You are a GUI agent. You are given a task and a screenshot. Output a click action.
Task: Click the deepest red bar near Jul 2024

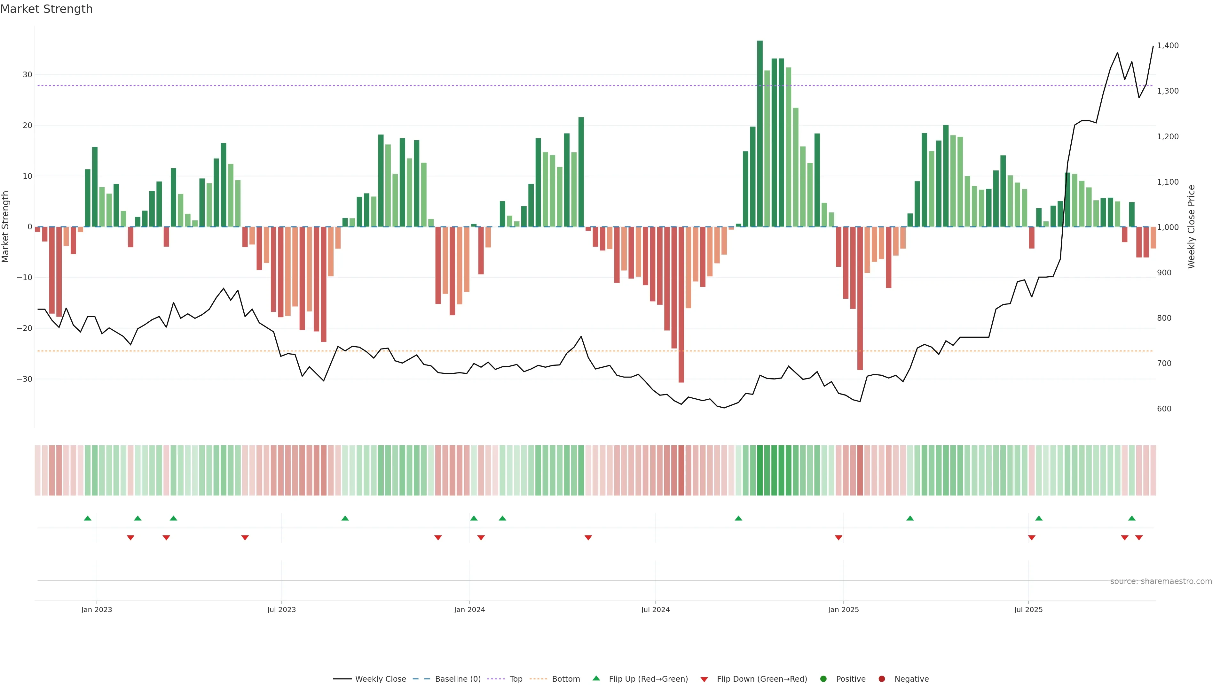(681, 305)
